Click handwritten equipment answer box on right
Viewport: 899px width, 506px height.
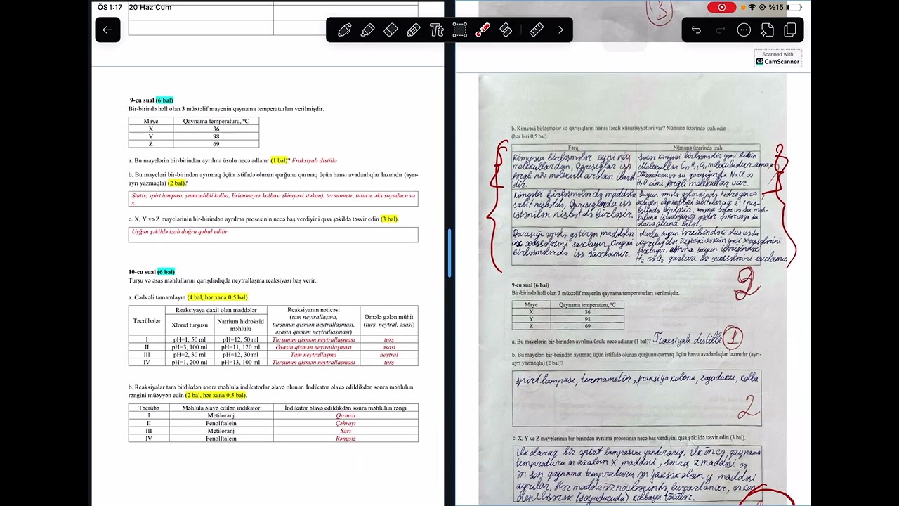636,398
